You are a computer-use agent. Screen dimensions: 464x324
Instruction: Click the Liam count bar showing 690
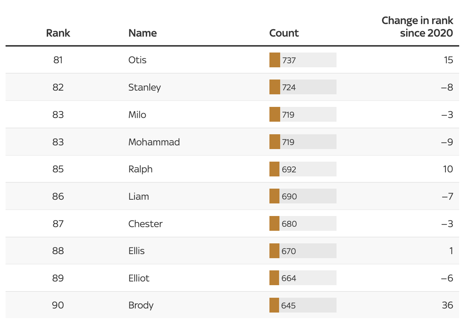tap(303, 196)
